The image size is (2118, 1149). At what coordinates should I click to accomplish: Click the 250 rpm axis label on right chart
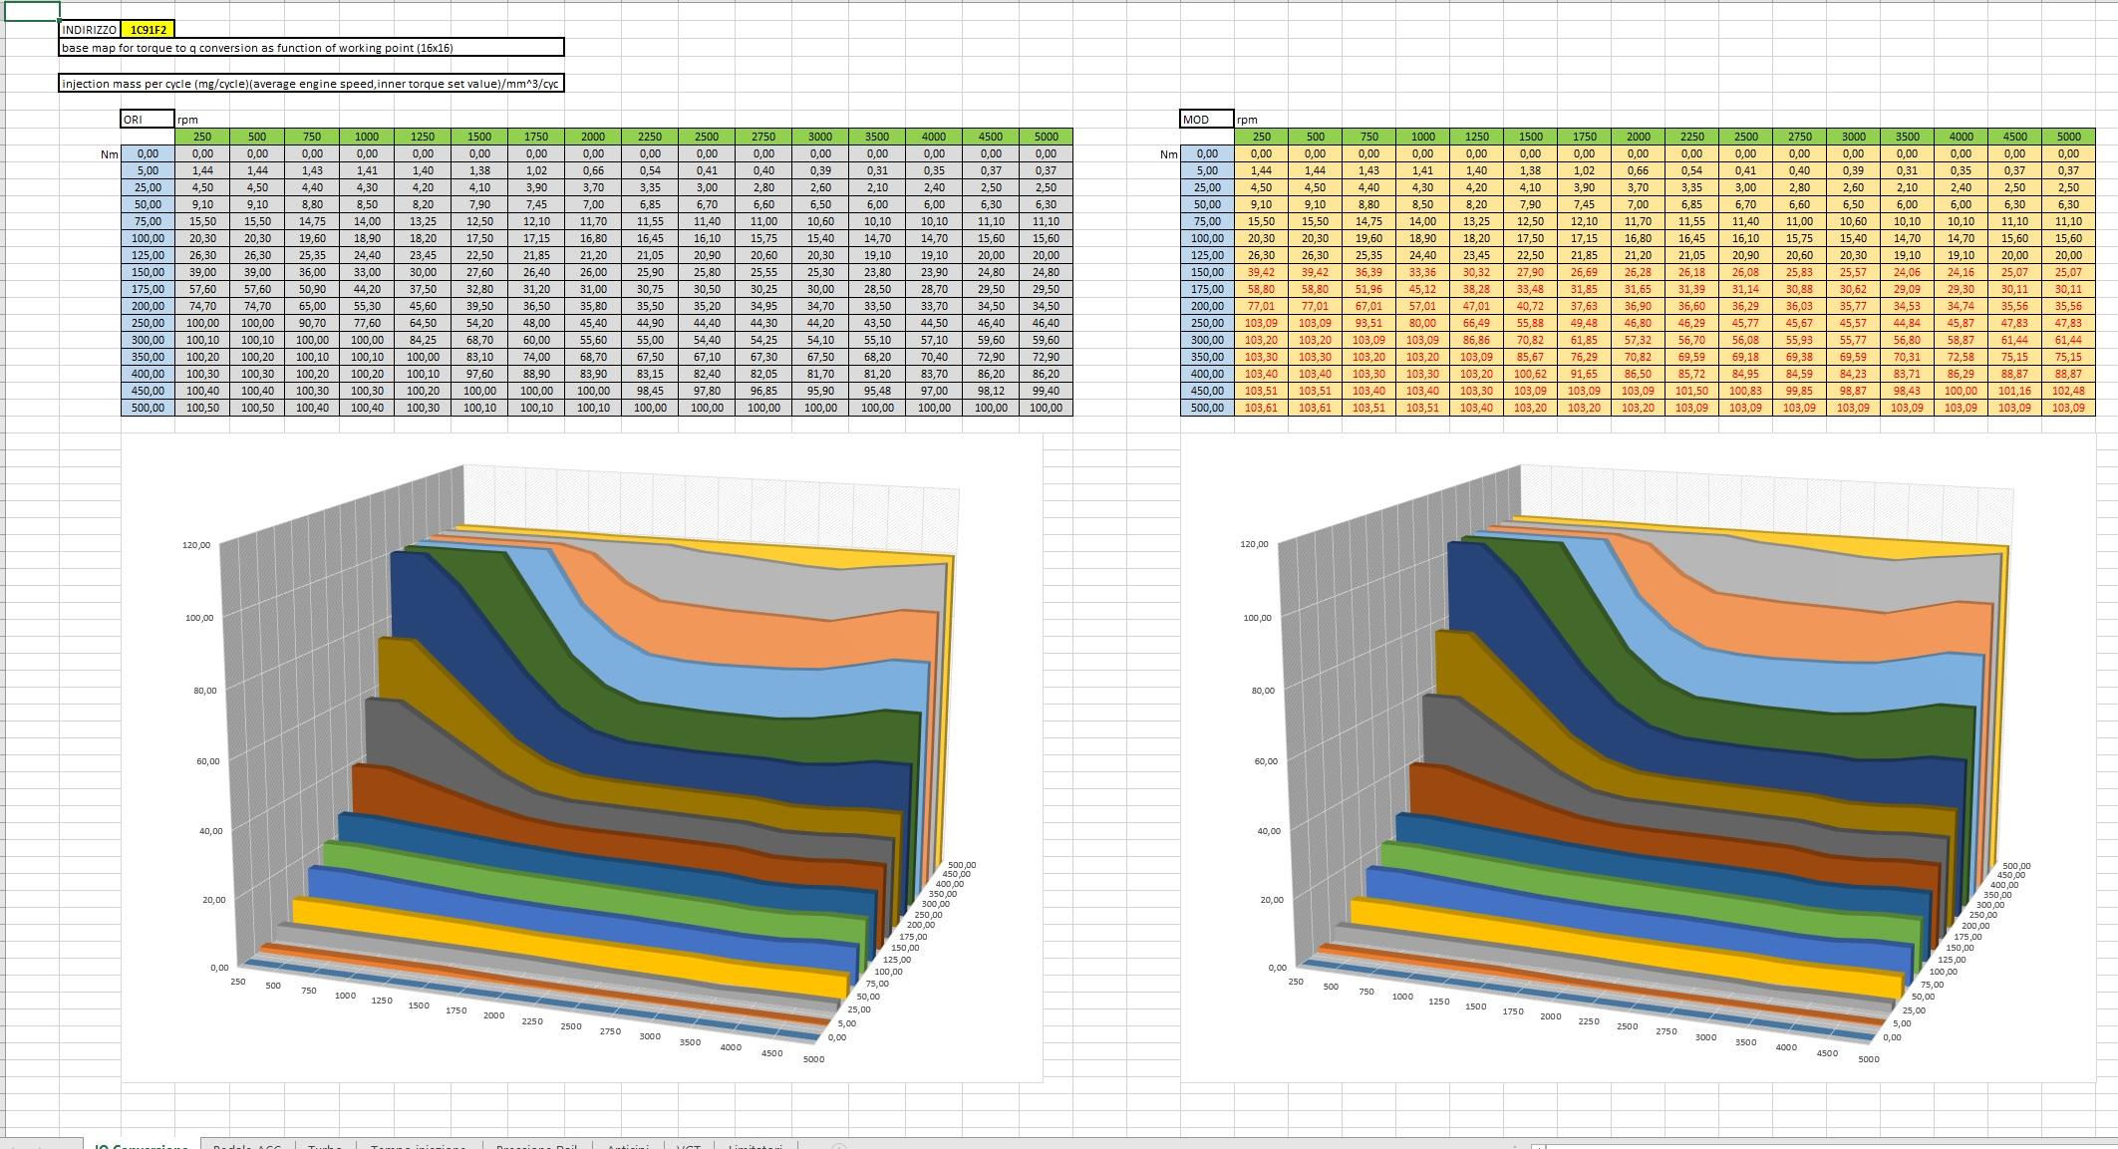point(1295,982)
